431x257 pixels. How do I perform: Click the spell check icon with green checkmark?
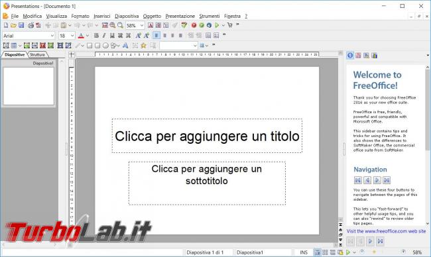(x=184, y=25)
